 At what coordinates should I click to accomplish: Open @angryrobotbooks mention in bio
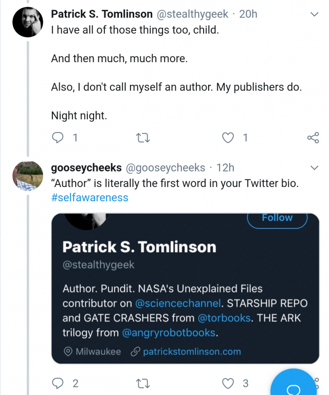point(169,333)
